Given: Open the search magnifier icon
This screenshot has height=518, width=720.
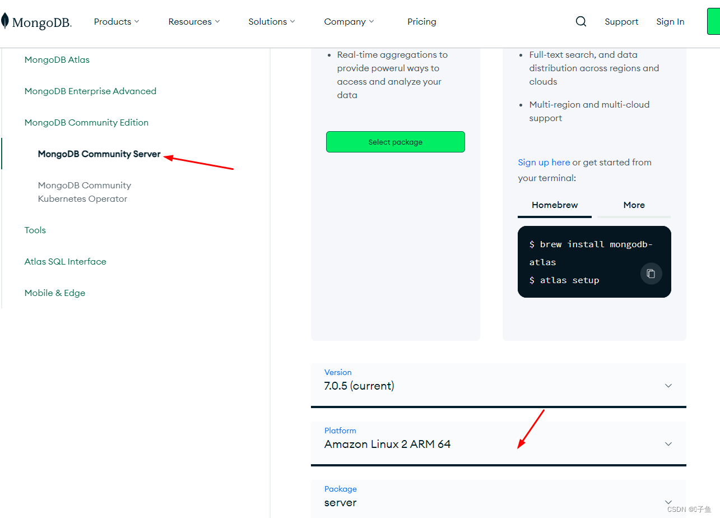Looking at the screenshot, I should [x=581, y=21].
